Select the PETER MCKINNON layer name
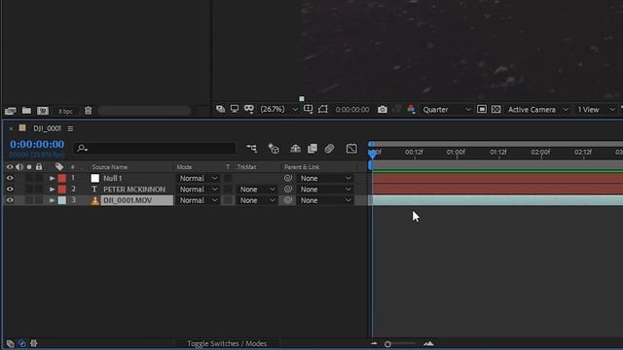623x350 pixels. tap(134, 190)
